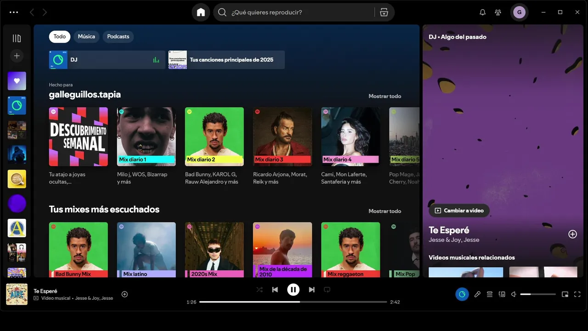This screenshot has height=331, width=588.
Task: Open the DJ item in the sidebar
Action: (17, 105)
